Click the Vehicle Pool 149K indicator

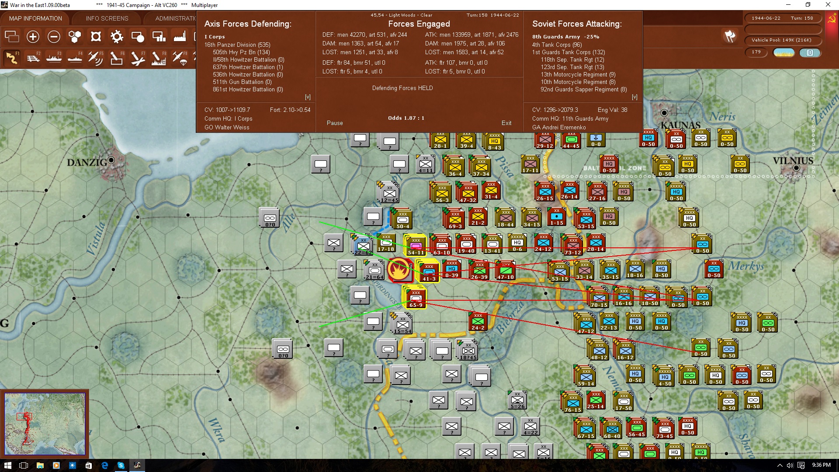(782, 40)
